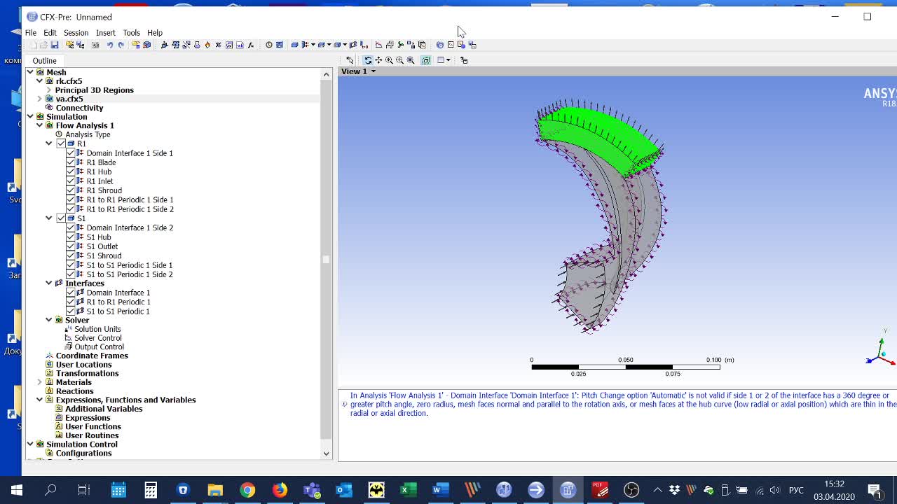Open Firefox from taskbar

[x=280, y=490]
